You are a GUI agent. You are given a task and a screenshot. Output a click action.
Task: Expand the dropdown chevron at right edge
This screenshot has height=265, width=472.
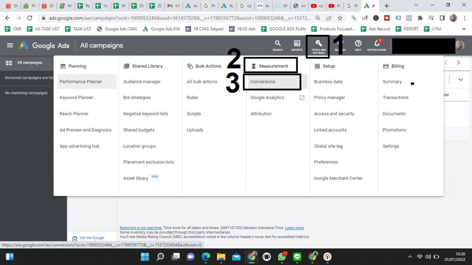click(460, 80)
